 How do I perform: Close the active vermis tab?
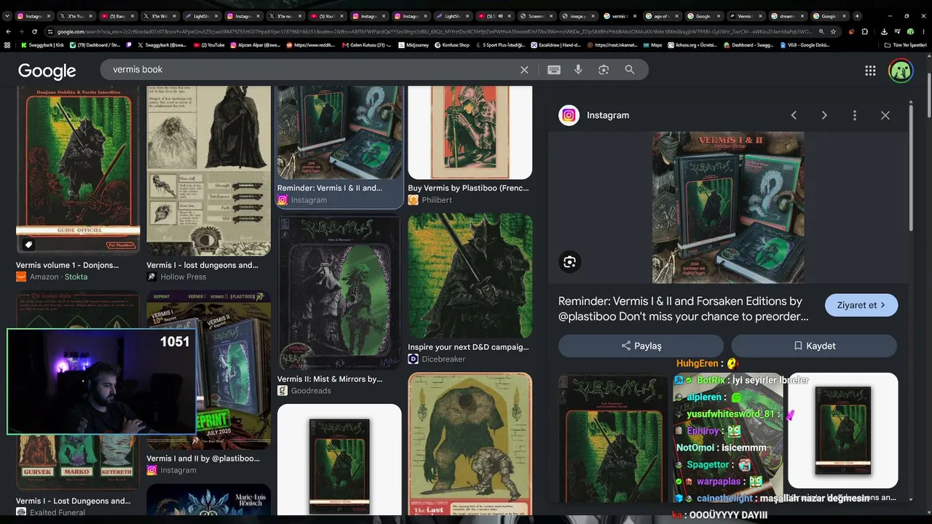(x=634, y=16)
